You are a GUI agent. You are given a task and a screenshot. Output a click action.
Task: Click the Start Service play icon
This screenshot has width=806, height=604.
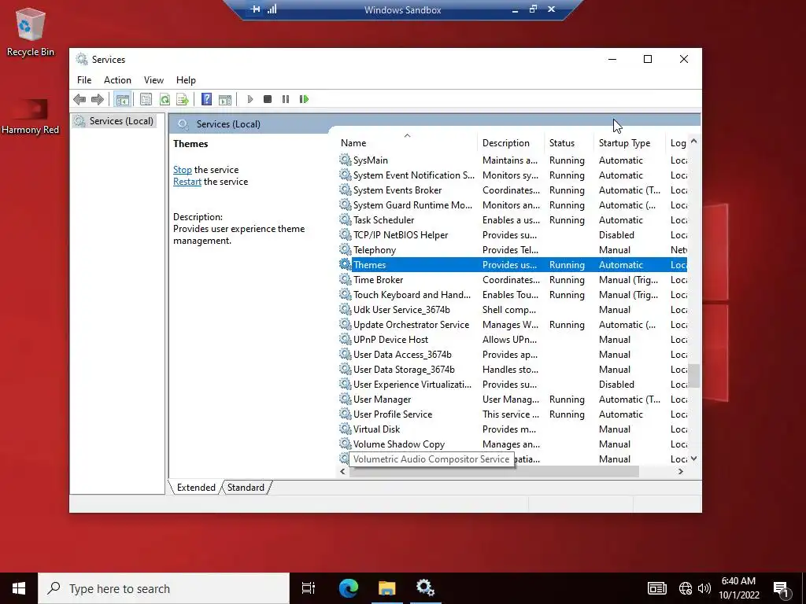pyautogui.click(x=250, y=99)
